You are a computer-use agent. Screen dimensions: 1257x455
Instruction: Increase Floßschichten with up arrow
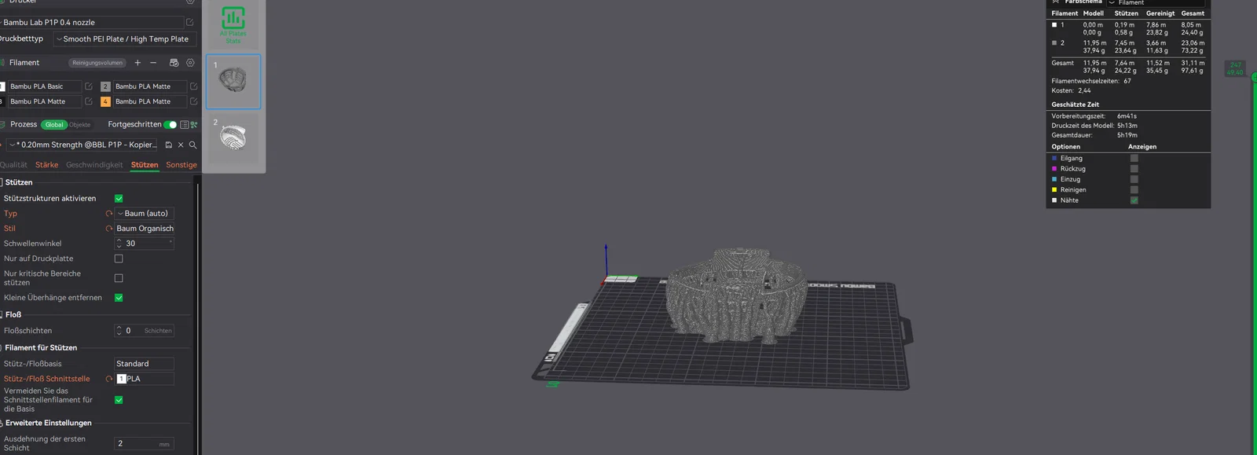(x=119, y=328)
